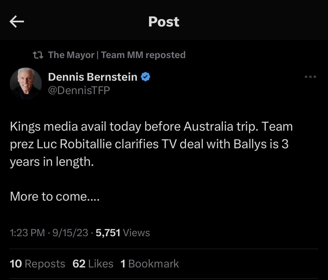Click the 1 Bookmark count
Image resolution: width=328 pixels, height=280 pixels.
(150, 264)
